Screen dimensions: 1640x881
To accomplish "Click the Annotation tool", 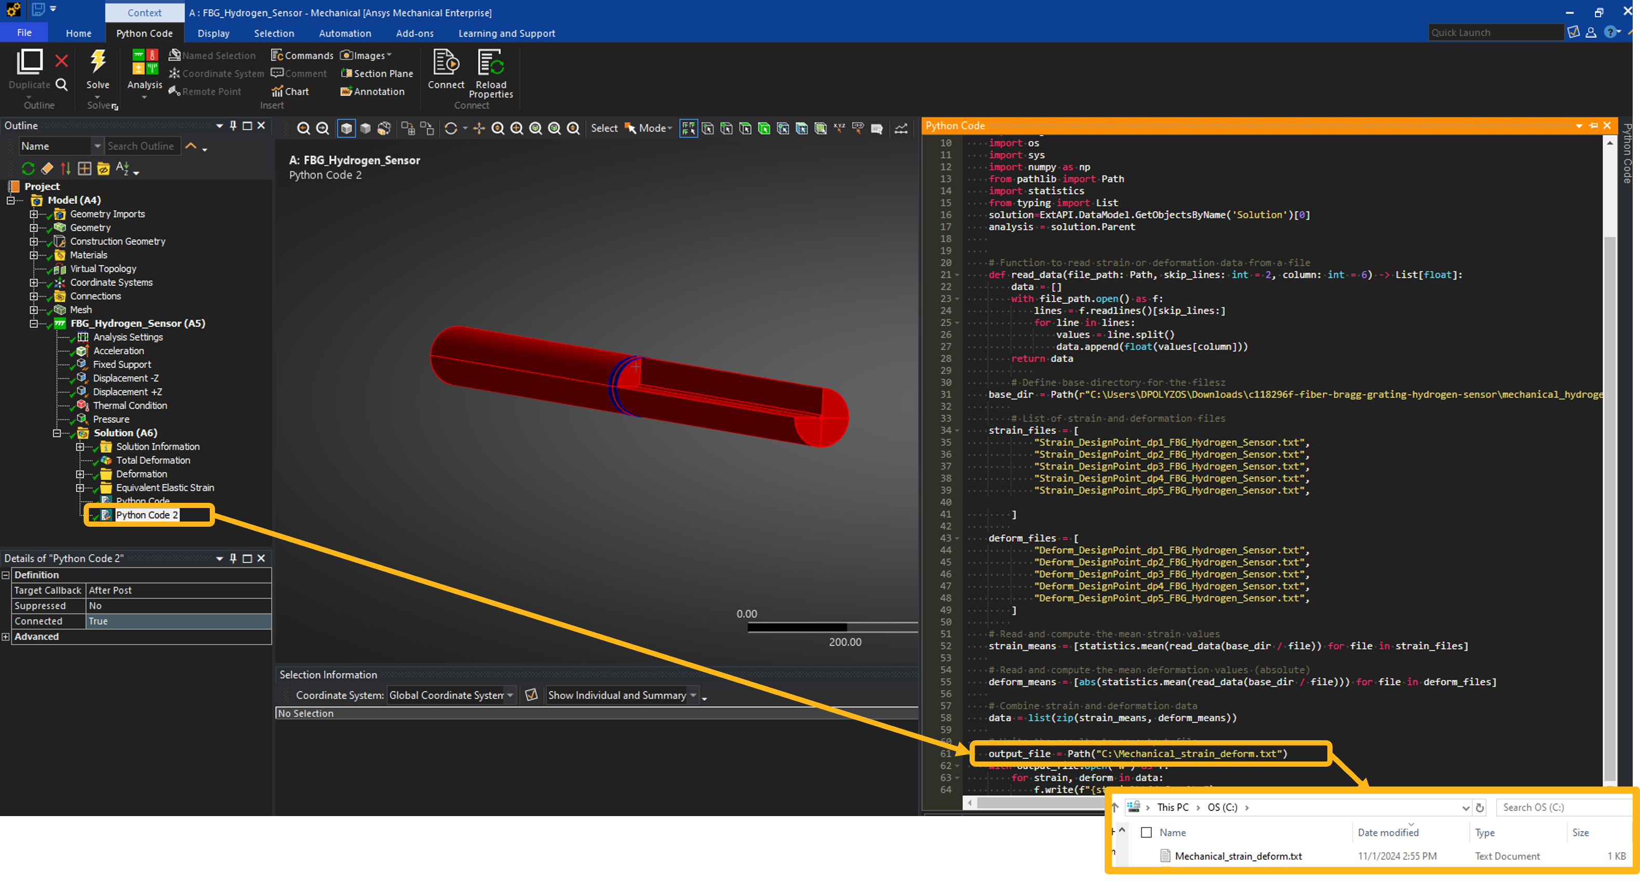I will coord(372,91).
